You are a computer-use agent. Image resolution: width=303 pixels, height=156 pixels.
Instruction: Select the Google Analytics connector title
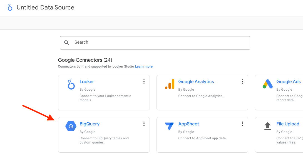click(x=196, y=81)
